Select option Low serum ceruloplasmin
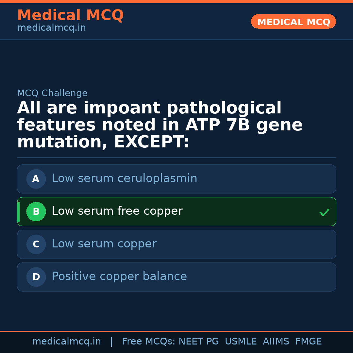Image resolution: width=353 pixels, height=353 pixels. tap(125, 178)
